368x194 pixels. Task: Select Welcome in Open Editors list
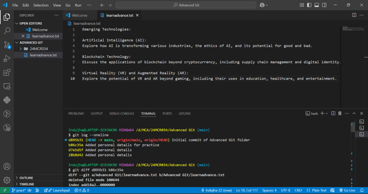[x=38, y=30]
